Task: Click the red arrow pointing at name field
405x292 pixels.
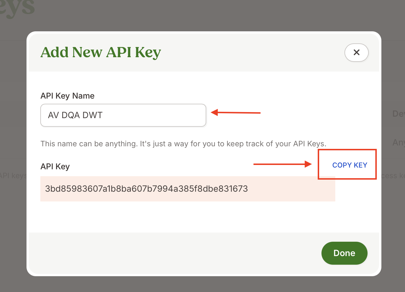Action: [x=236, y=113]
